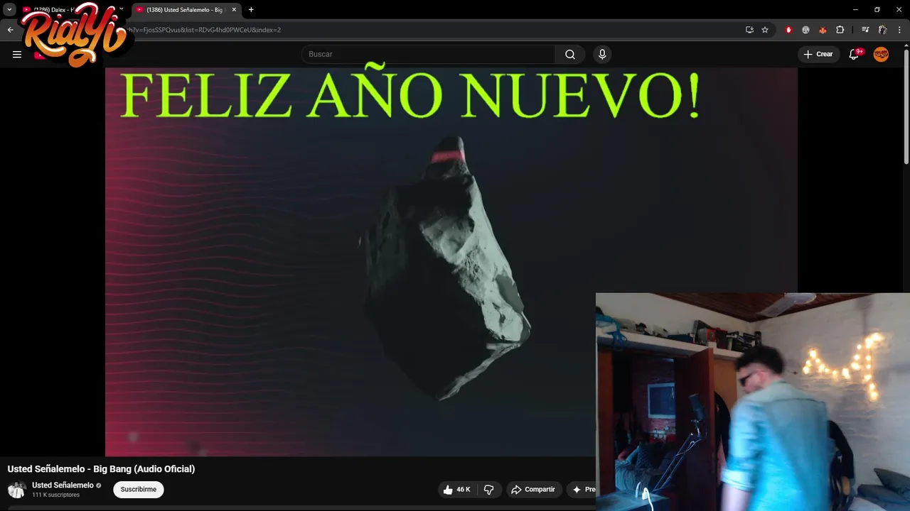Go back with the browser back arrow
Image resolution: width=910 pixels, height=511 pixels.
coord(10,30)
